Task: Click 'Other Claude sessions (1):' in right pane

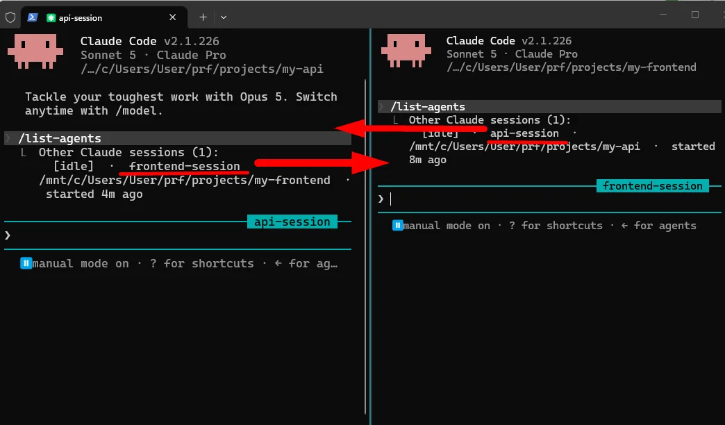Action: [x=490, y=120]
